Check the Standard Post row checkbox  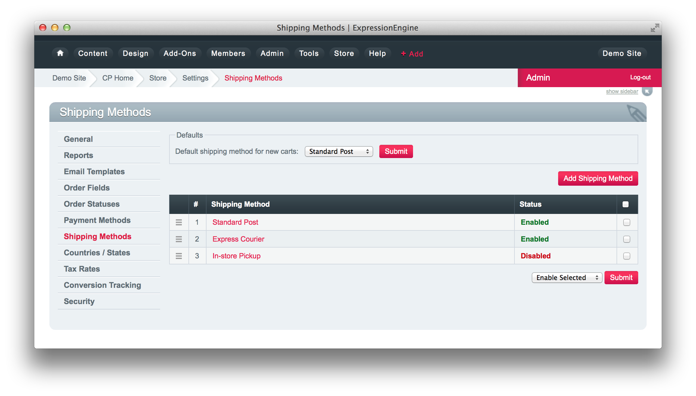point(627,222)
